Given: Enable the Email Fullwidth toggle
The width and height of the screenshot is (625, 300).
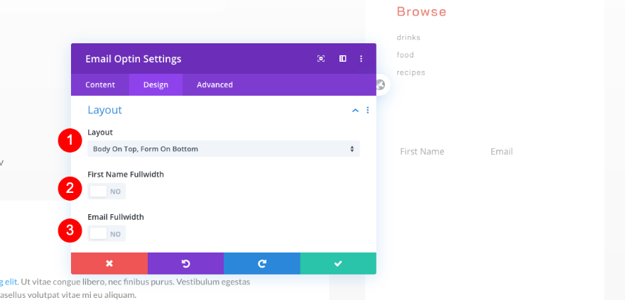Looking at the screenshot, I should 107,234.
